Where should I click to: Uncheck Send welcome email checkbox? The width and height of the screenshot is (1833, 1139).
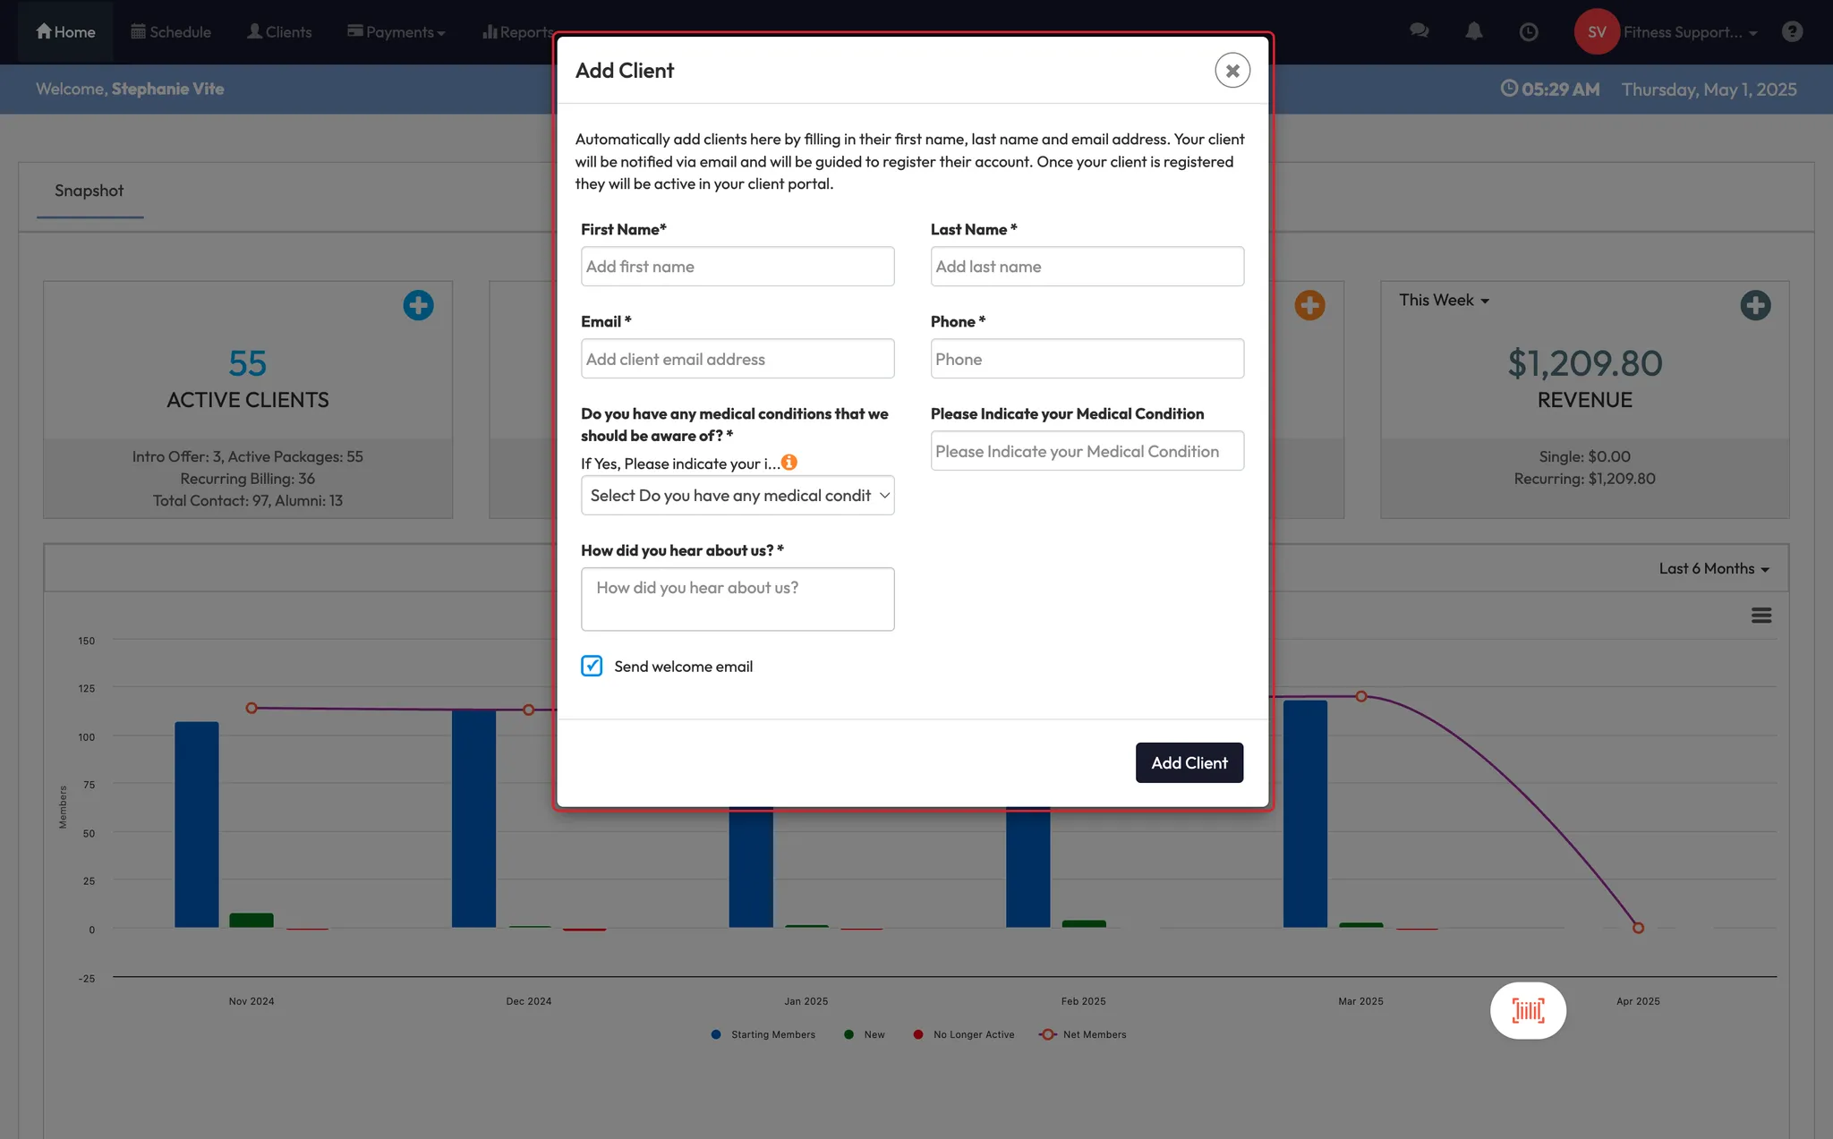pyautogui.click(x=592, y=666)
